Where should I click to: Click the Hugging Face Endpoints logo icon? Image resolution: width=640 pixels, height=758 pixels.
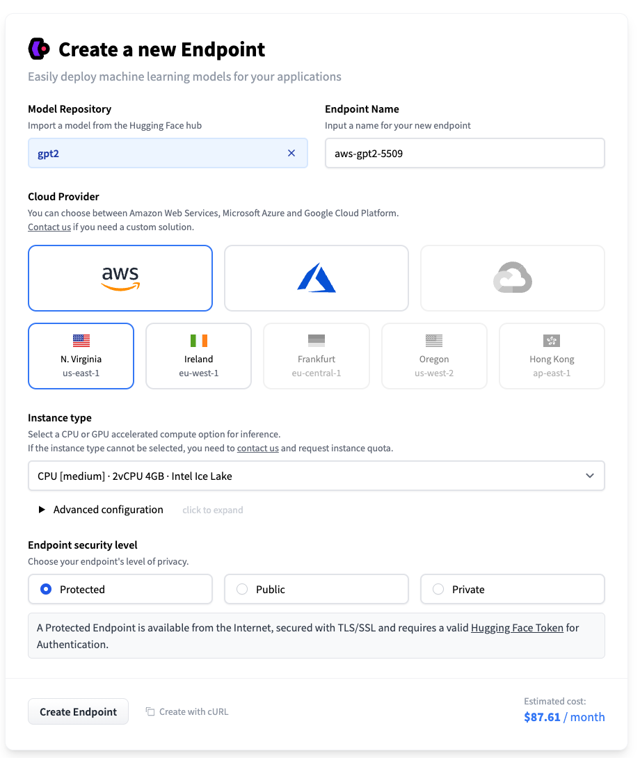(x=39, y=49)
